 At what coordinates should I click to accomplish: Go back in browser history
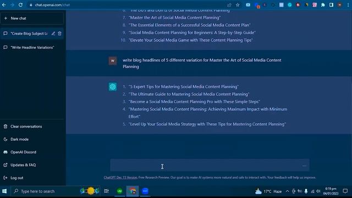pyautogui.click(x=4, y=5)
